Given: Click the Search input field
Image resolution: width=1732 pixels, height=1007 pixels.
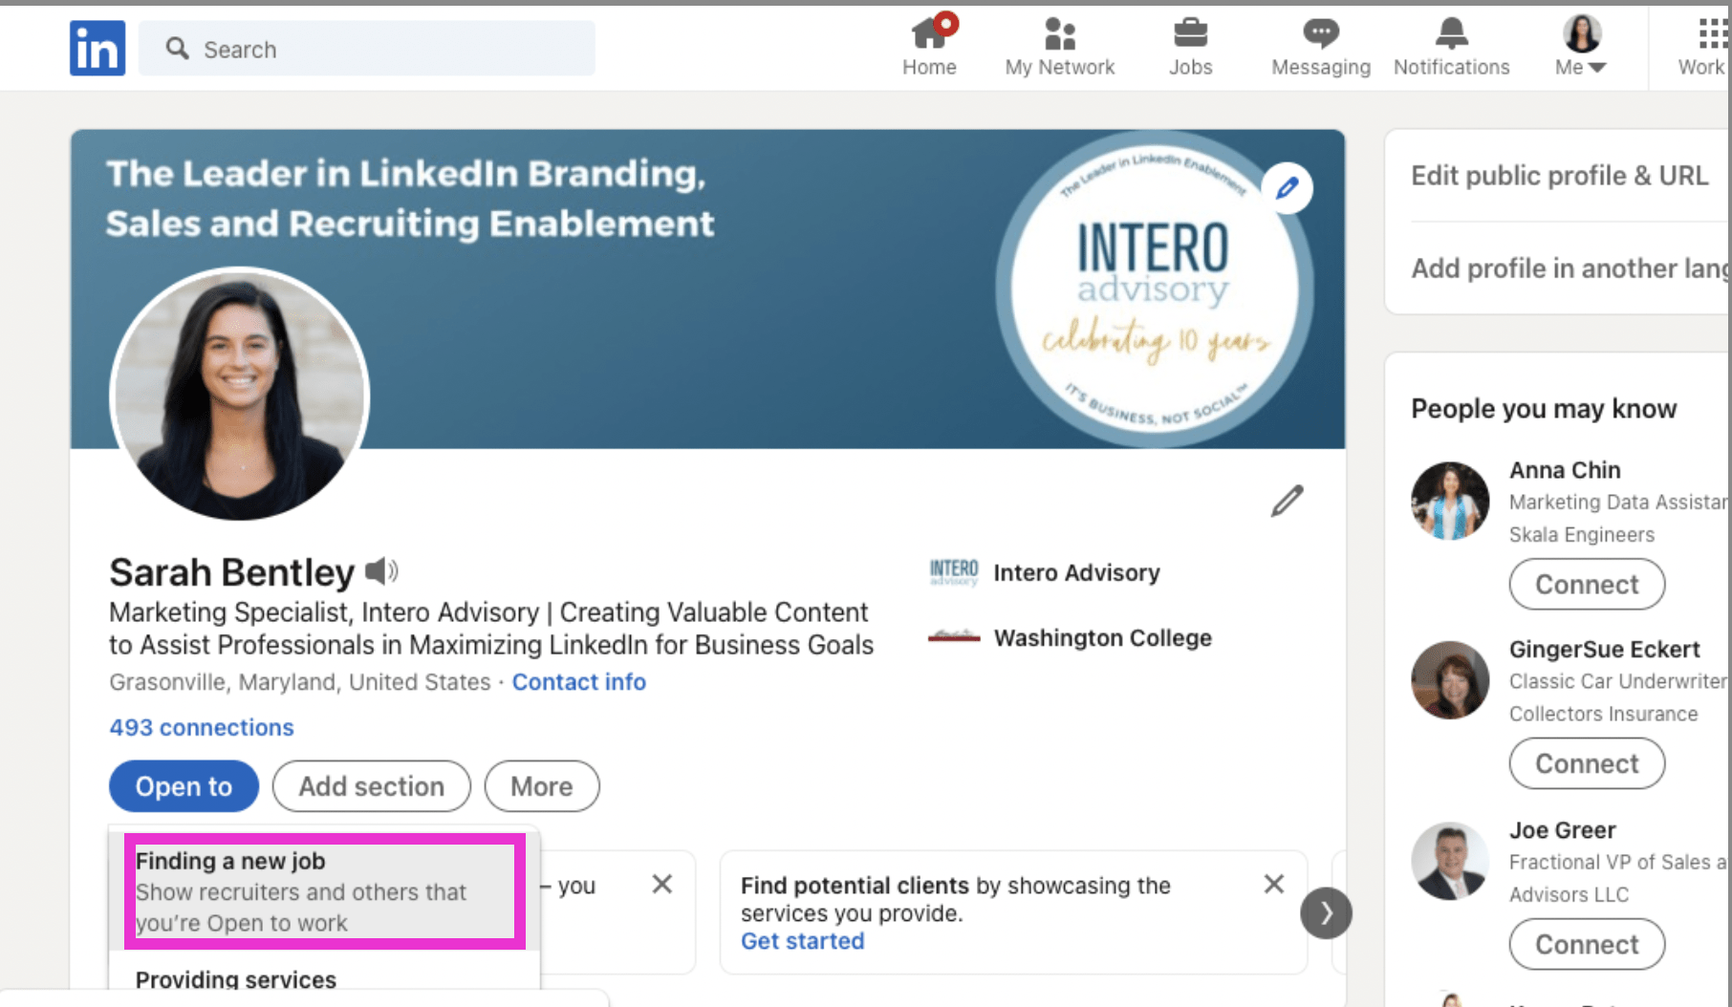Looking at the screenshot, I should [366, 49].
